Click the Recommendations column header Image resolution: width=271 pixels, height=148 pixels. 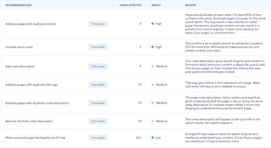point(18,5)
